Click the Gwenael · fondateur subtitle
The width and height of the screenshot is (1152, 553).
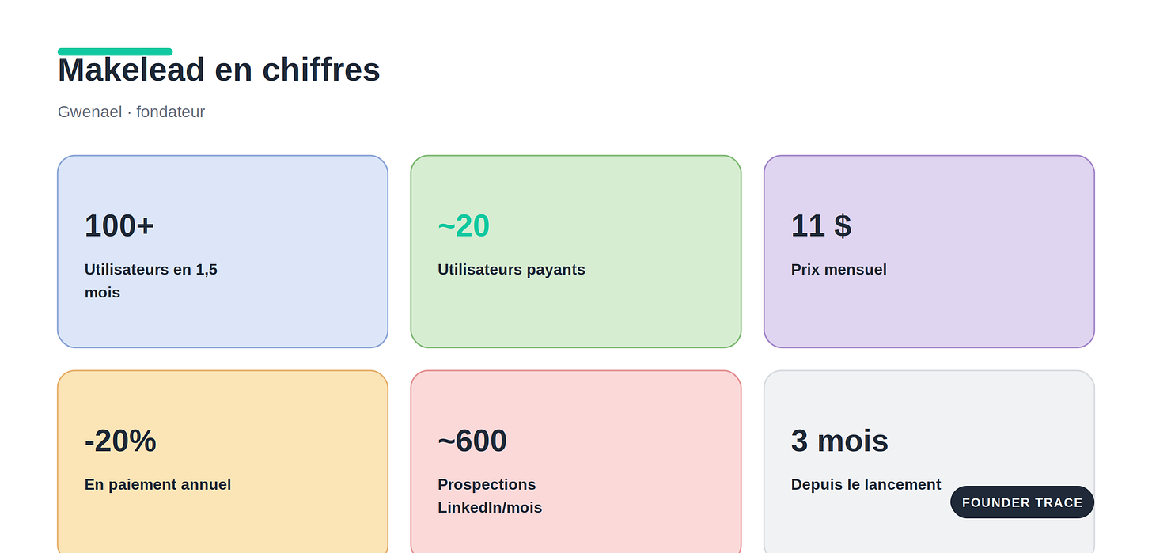coord(131,112)
